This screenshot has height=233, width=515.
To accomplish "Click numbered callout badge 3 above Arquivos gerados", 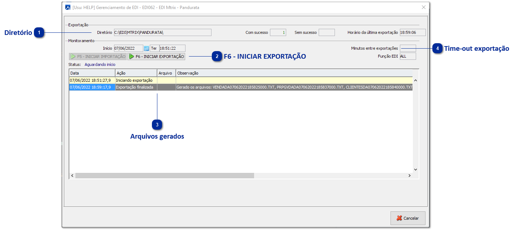I will coord(157,125).
